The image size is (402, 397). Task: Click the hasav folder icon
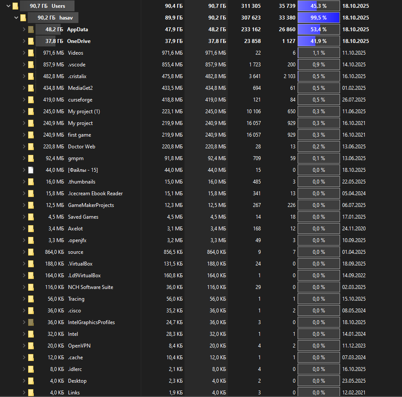click(x=23, y=18)
